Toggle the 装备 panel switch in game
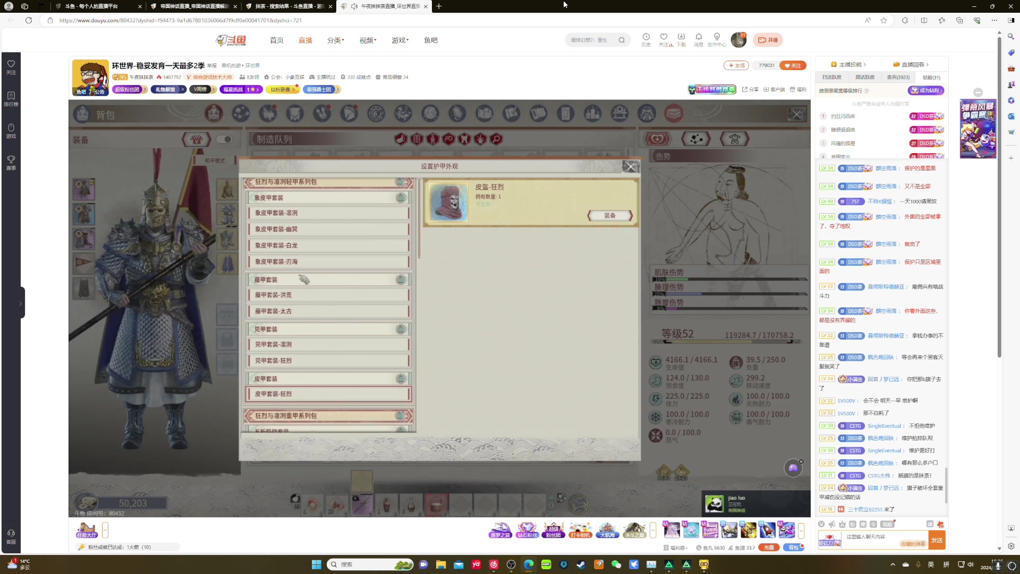Screen dimensions: 1020x574 click(x=224, y=139)
